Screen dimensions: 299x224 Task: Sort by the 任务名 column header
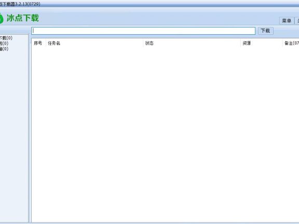[x=94, y=43]
